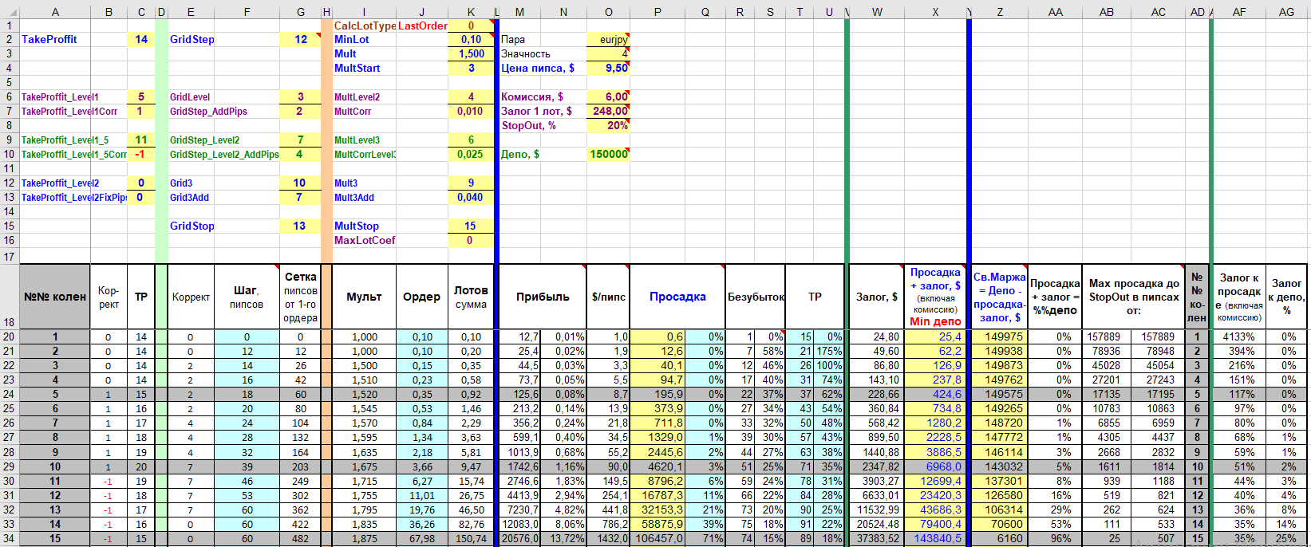
Task: Select the StopOut value 20% cell
Action: tap(608, 125)
